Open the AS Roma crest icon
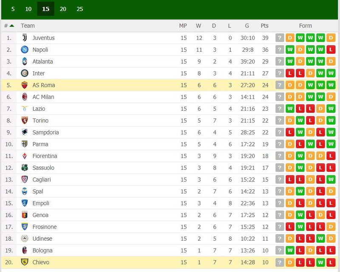The image size is (340, 272). (x=25, y=85)
